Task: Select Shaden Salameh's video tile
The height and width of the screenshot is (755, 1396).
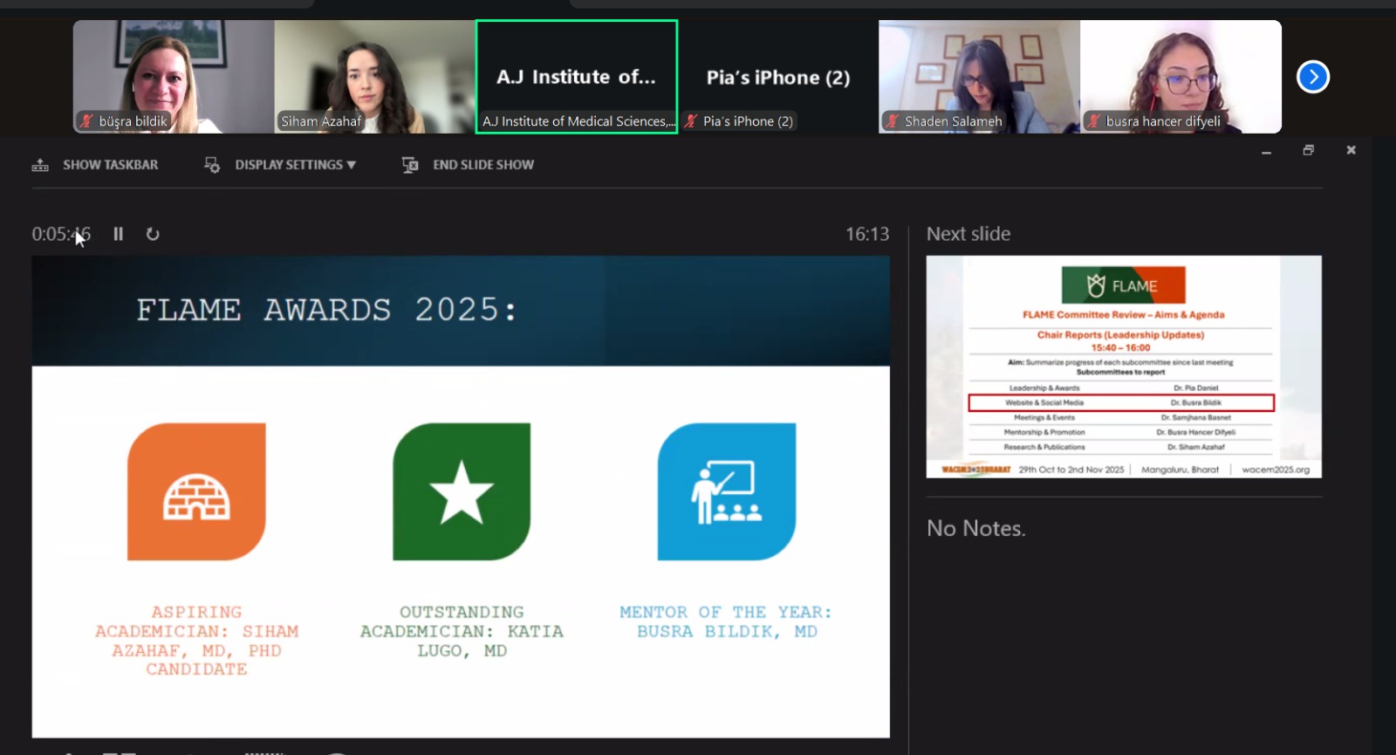Action: pyautogui.click(x=979, y=77)
